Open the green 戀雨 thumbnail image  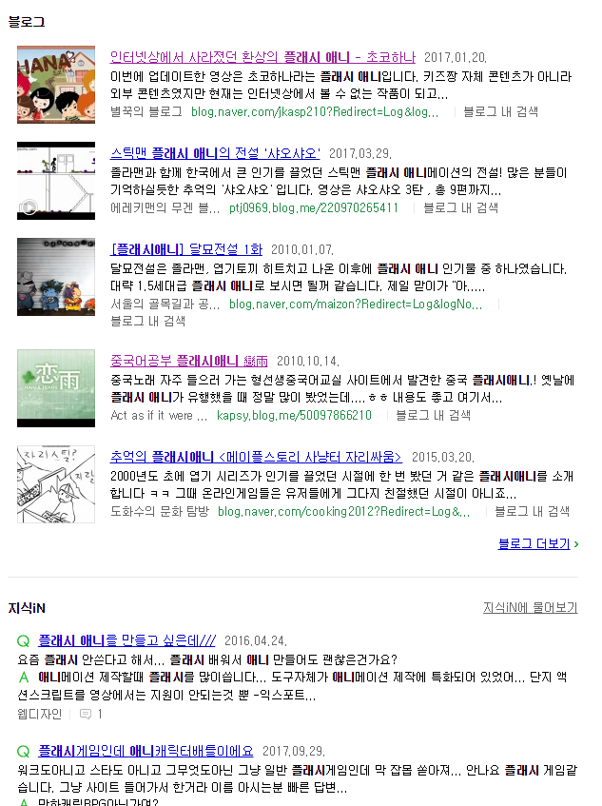pos(56,388)
